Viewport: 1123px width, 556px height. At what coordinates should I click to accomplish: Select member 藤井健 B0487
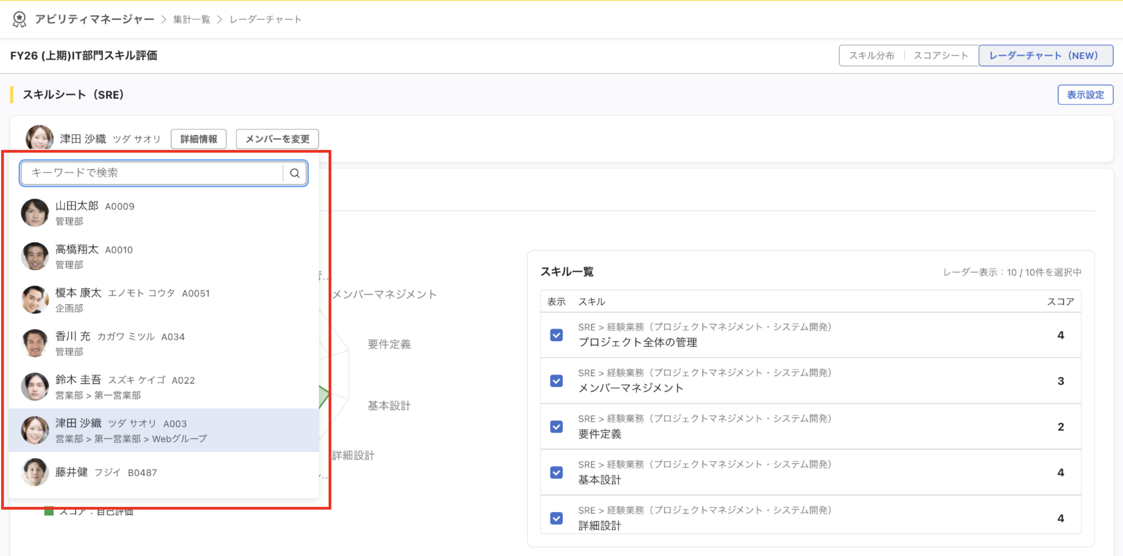(164, 473)
